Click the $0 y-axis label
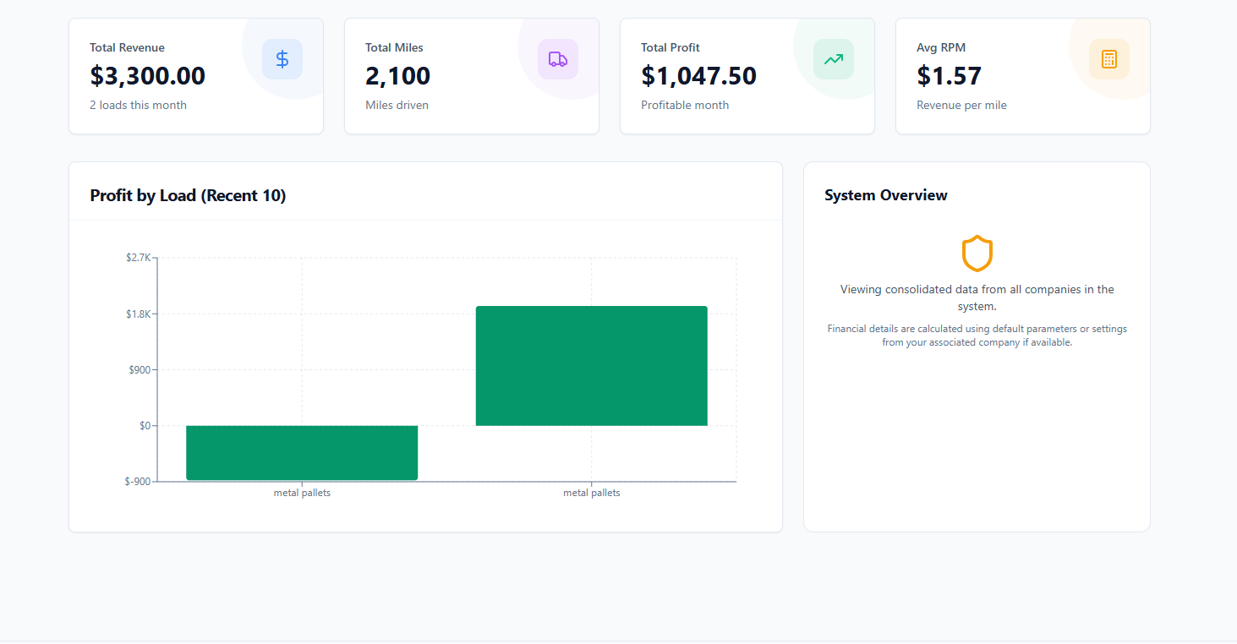The image size is (1237, 644). pyautogui.click(x=145, y=425)
